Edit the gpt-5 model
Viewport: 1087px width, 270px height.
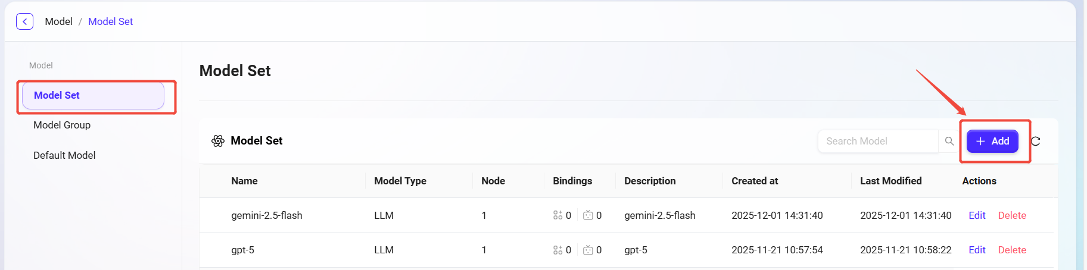[x=977, y=250]
